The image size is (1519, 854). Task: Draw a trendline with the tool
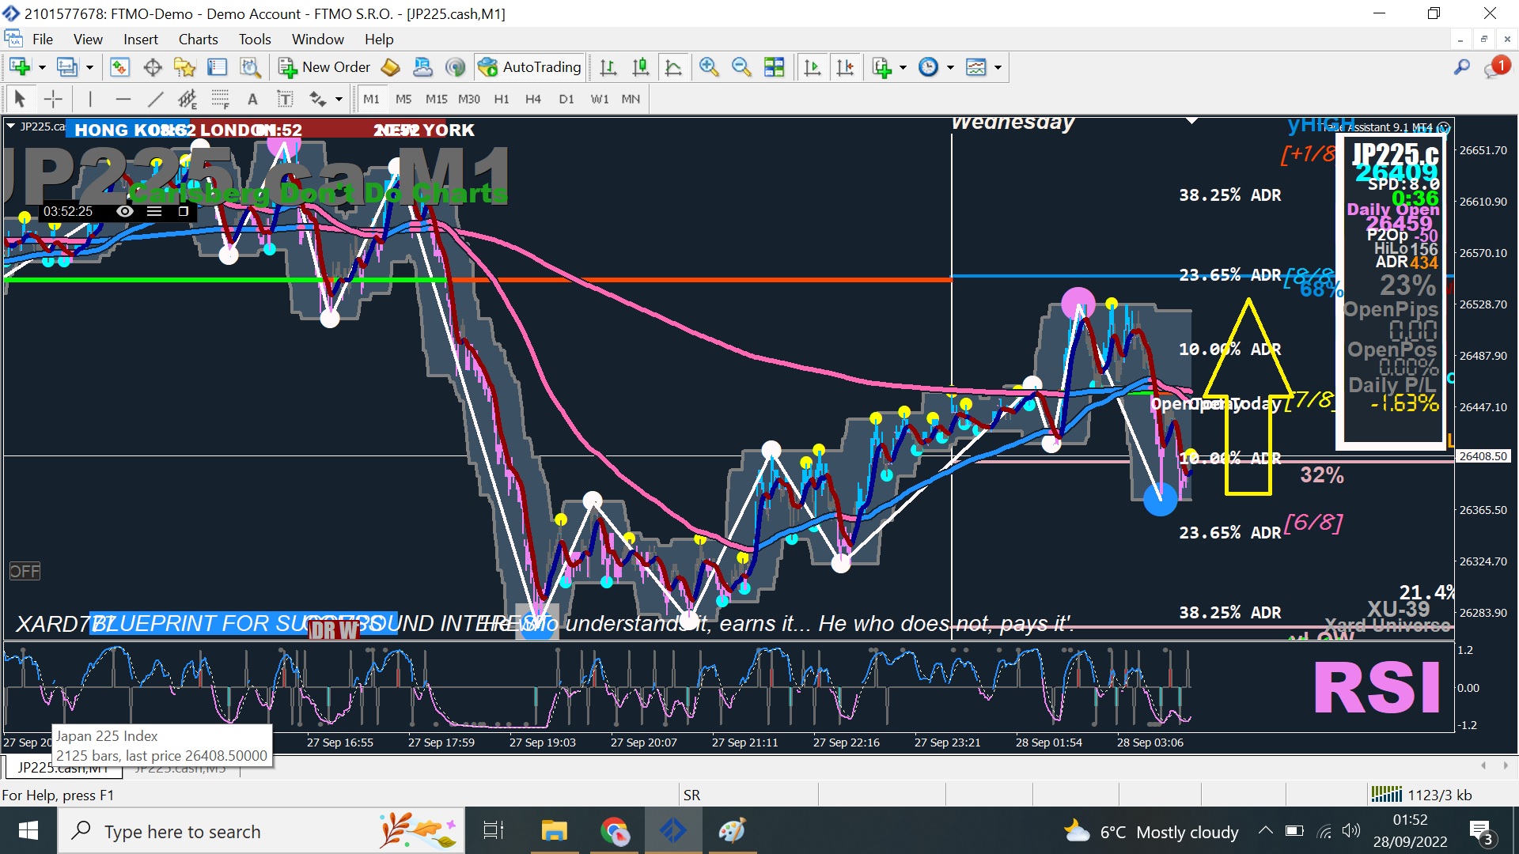155,99
